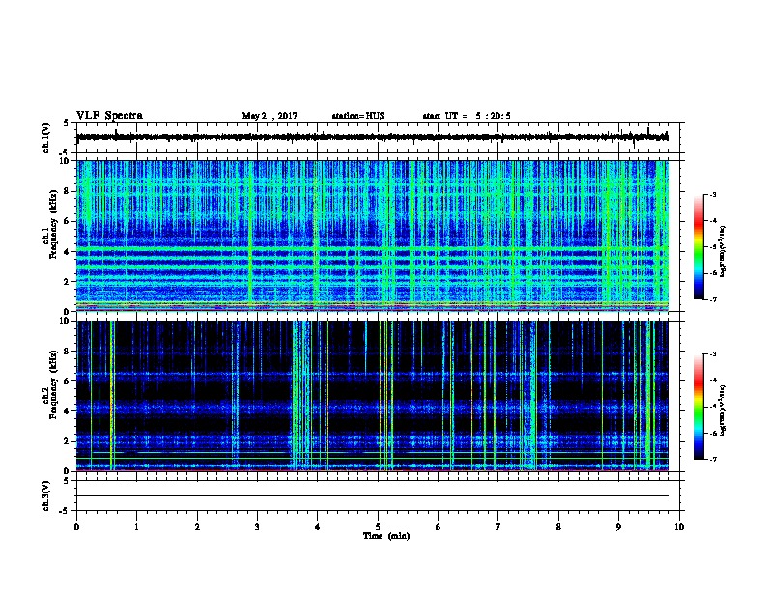Click inside the ch.1 spectrogram panel

pyautogui.click(x=373, y=236)
